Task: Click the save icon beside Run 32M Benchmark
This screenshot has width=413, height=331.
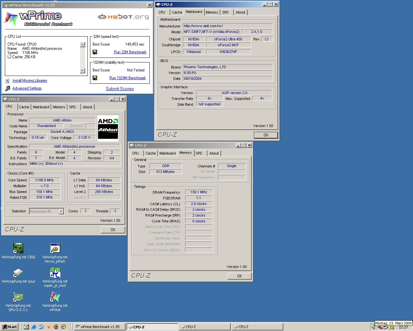Action: pyautogui.click(x=95, y=52)
